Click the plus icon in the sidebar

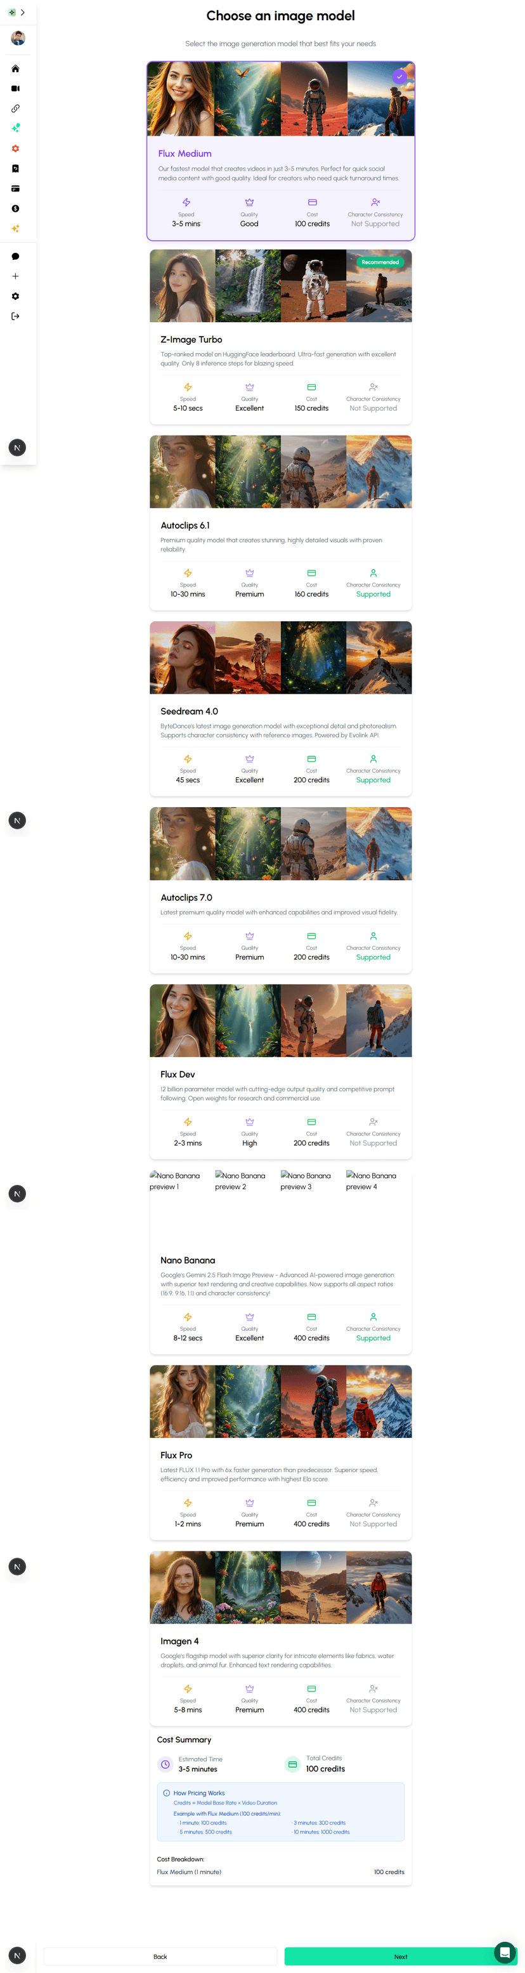tap(15, 276)
